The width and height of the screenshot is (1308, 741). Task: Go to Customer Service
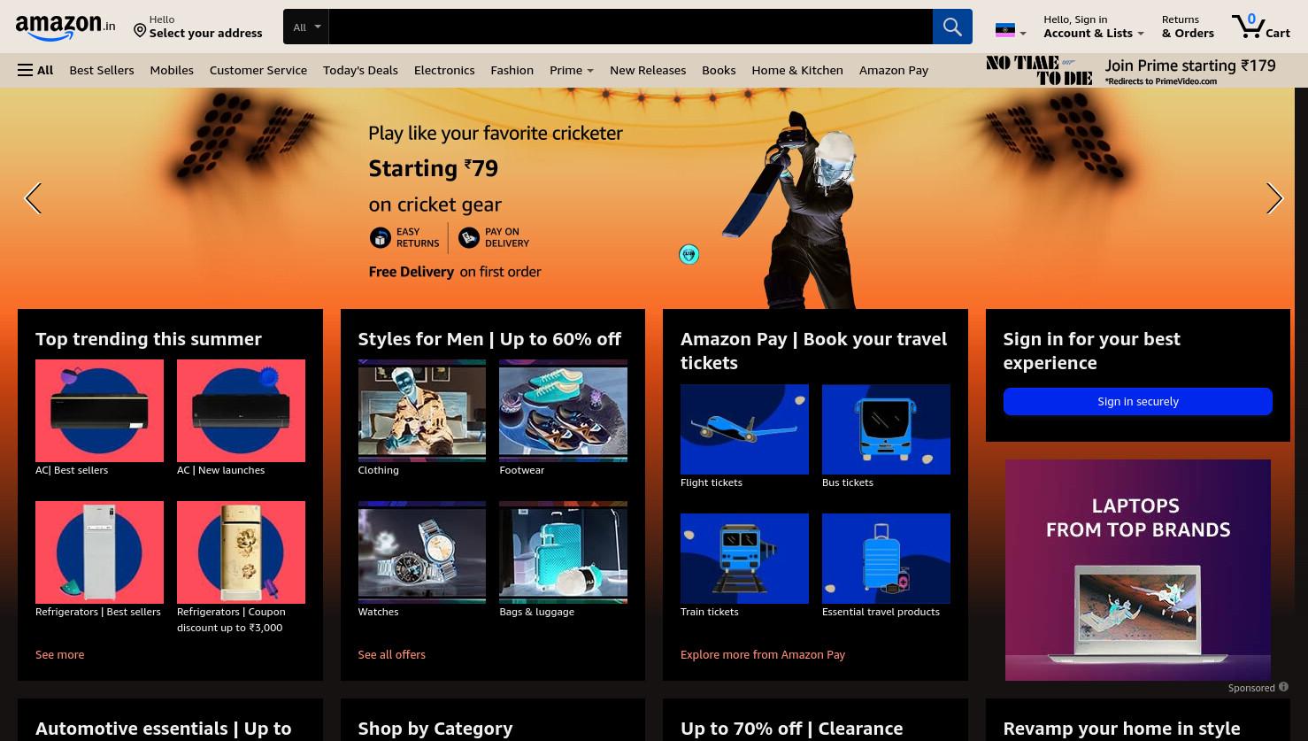coord(258,70)
